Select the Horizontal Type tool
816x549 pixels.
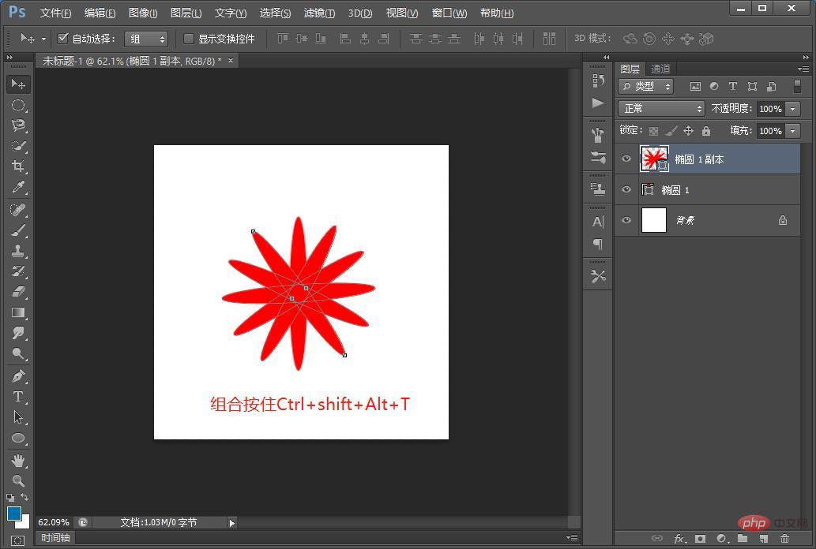(18, 397)
